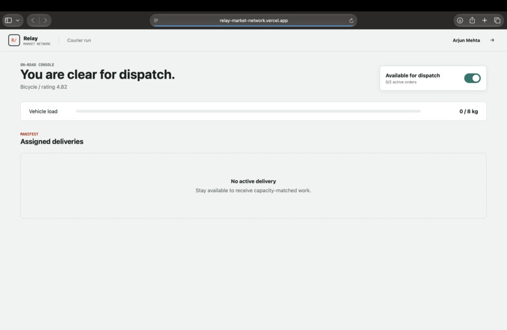Click the '0 / 8 kg' load value
Screen dimensions: 507x330
(469, 111)
